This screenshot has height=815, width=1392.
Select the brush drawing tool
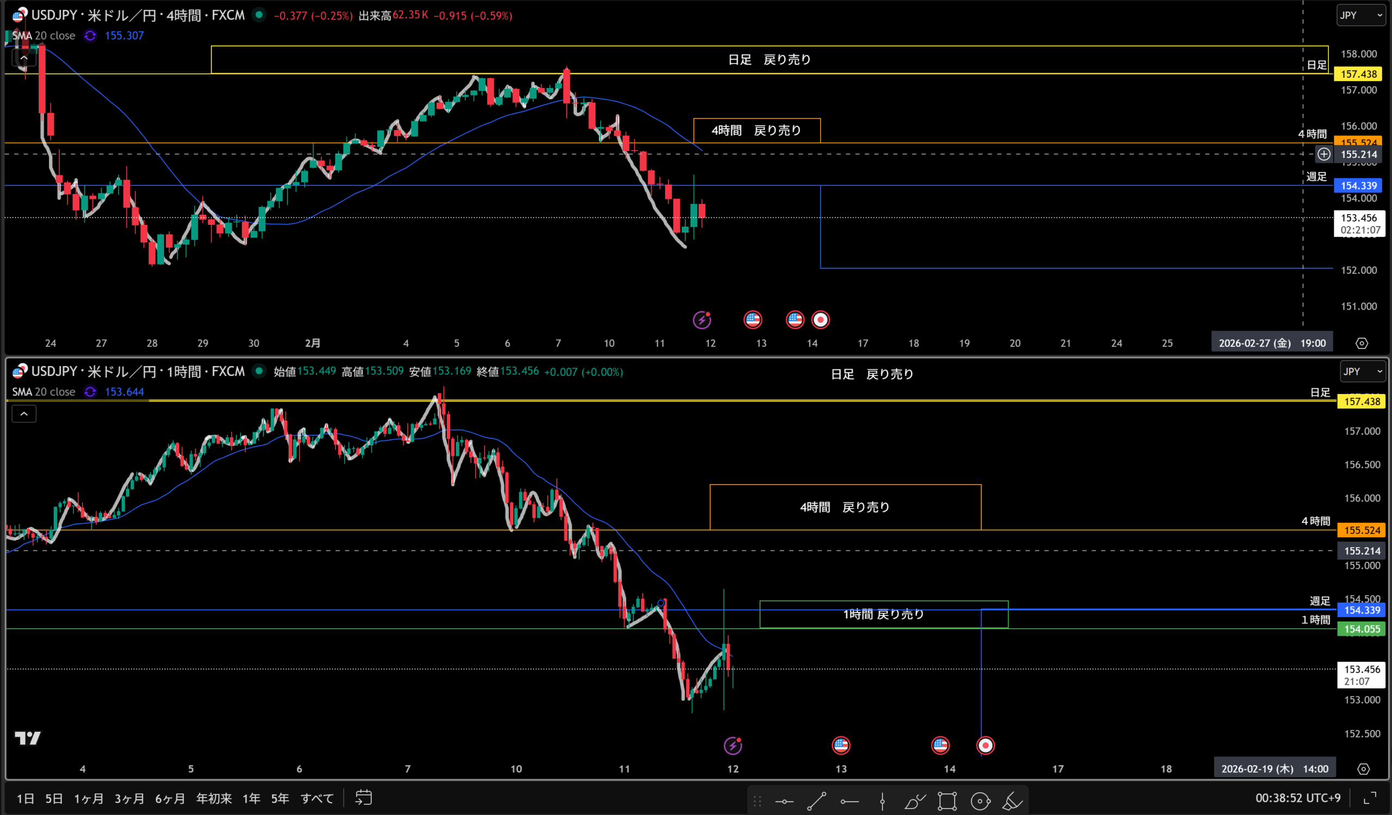(x=915, y=801)
